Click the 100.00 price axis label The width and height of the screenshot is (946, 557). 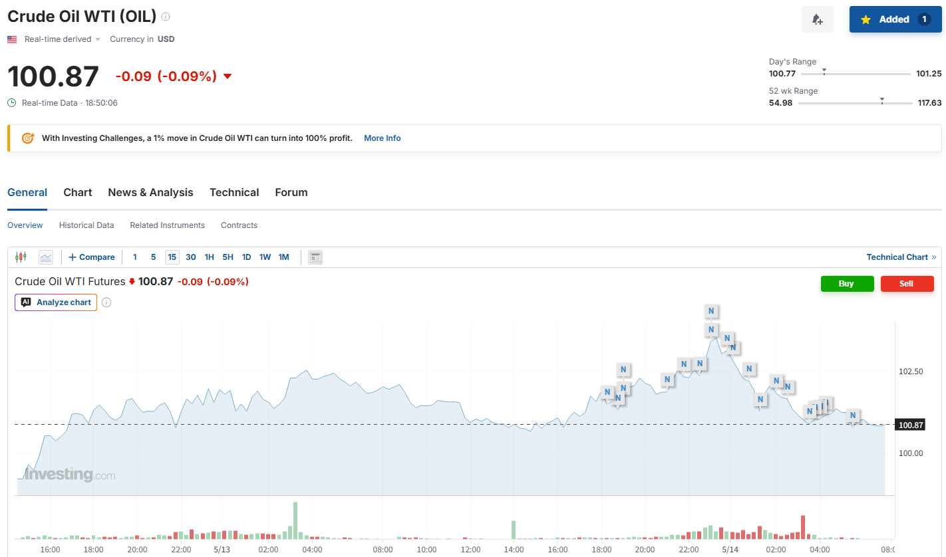(x=911, y=453)
